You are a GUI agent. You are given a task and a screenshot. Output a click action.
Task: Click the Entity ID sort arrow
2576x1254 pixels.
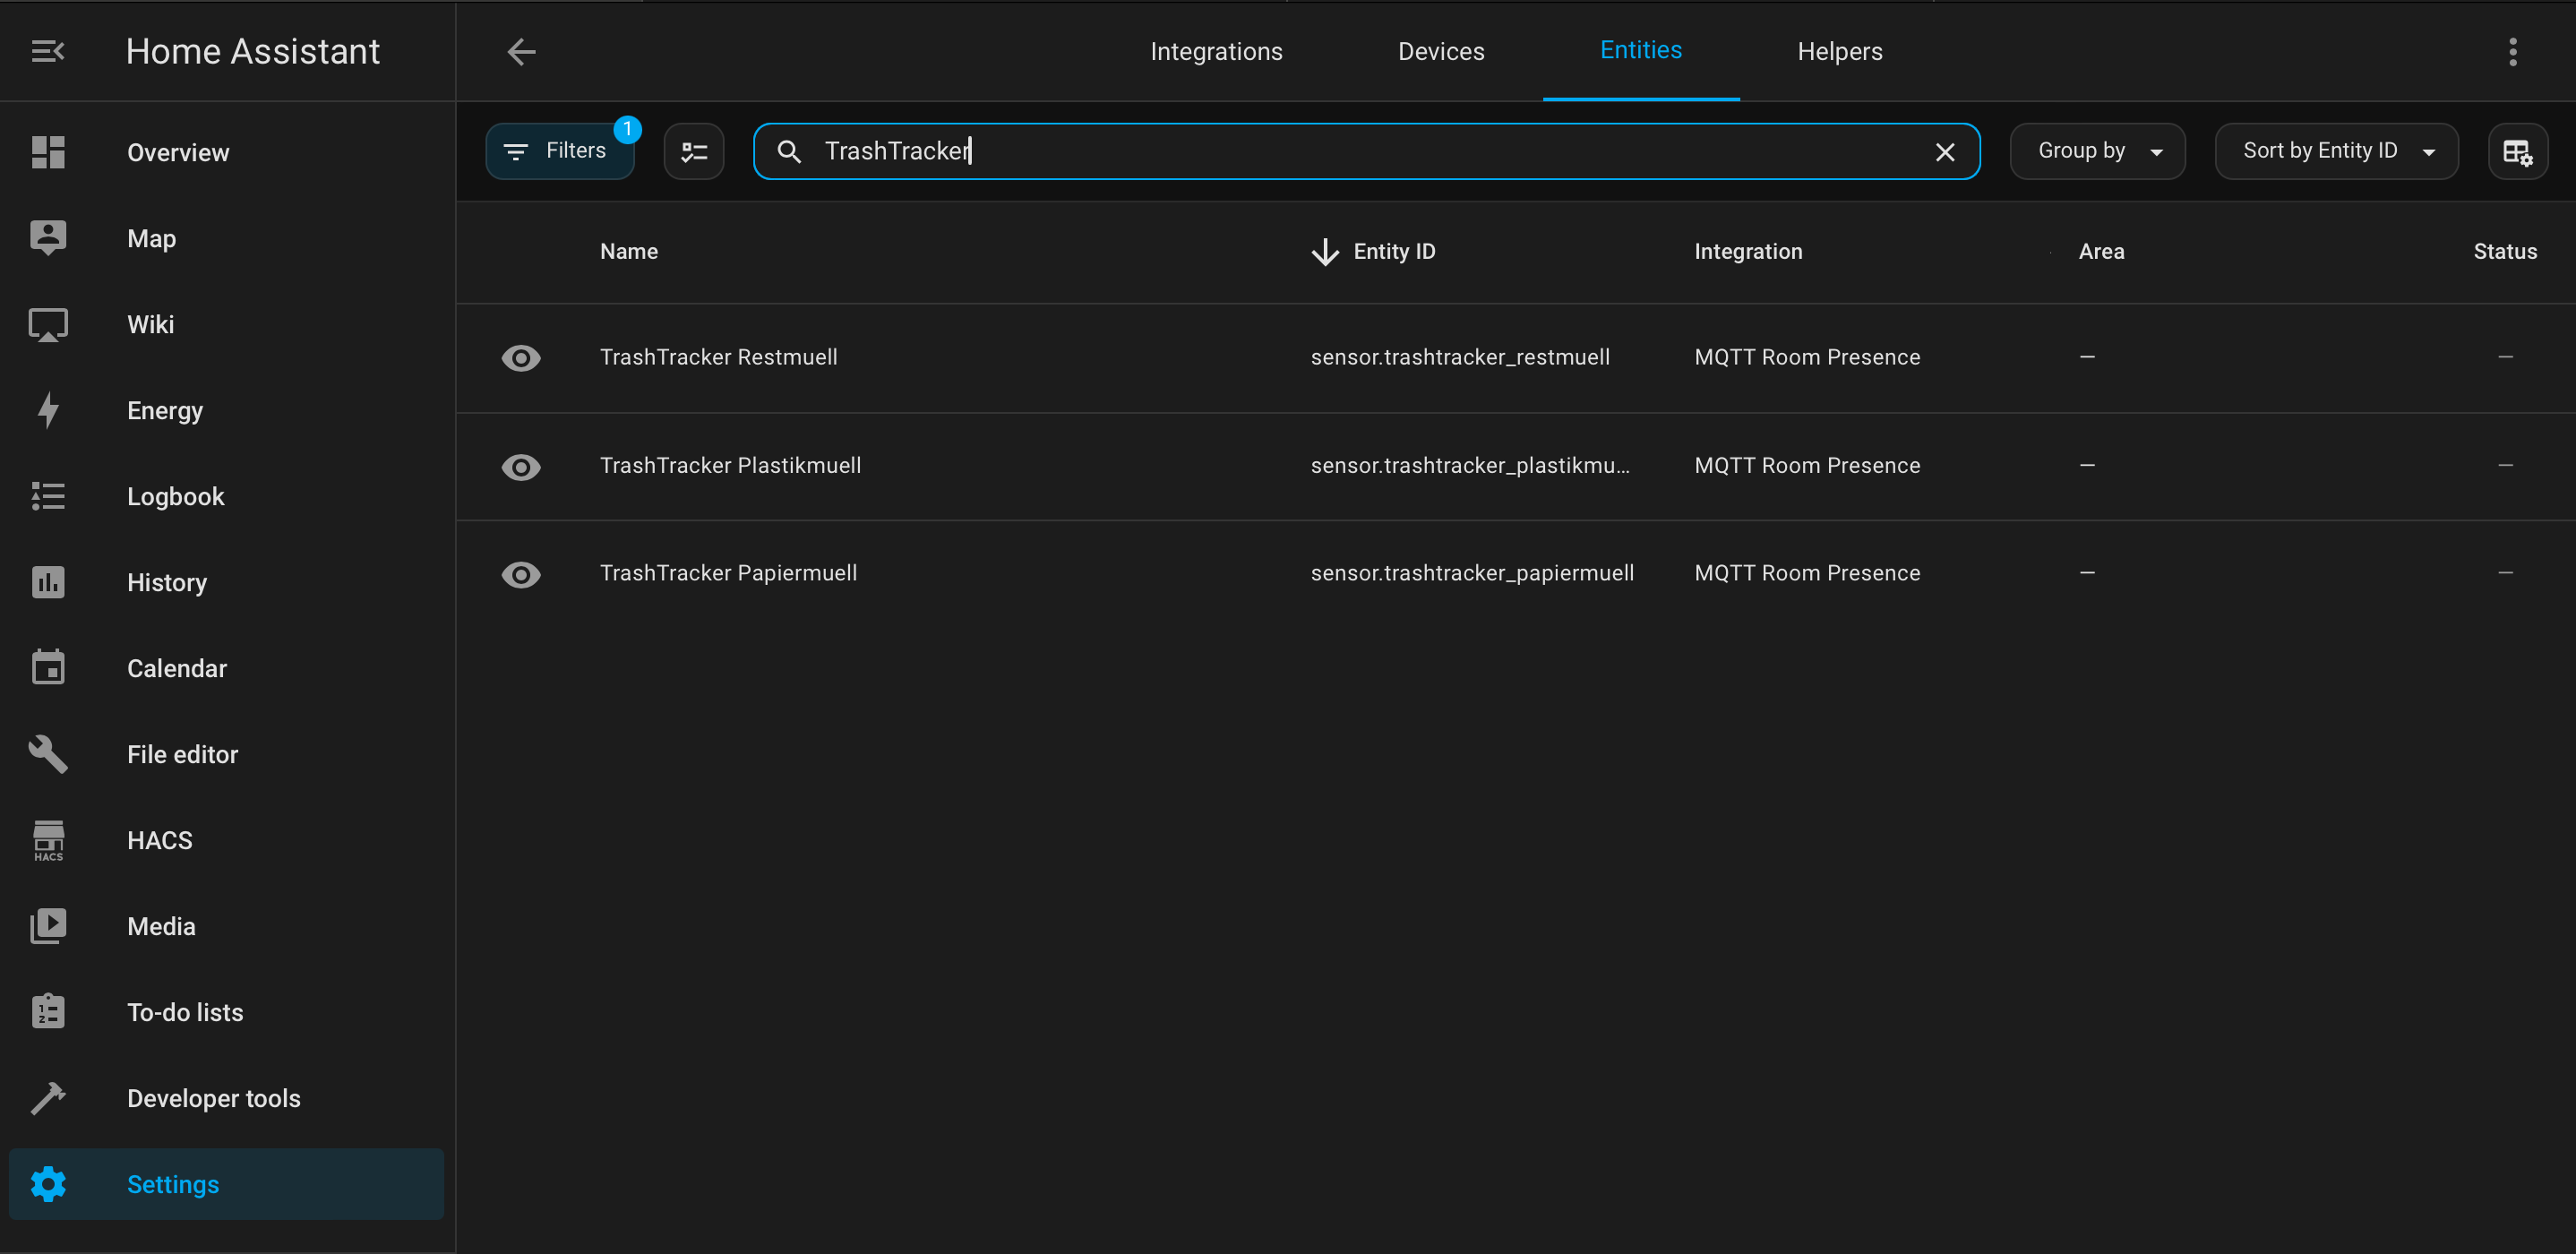(1325, 251)
